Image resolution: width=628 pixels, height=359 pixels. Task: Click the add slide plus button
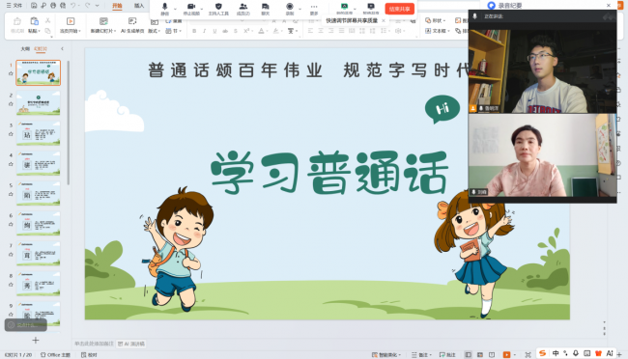click(36, 341)
